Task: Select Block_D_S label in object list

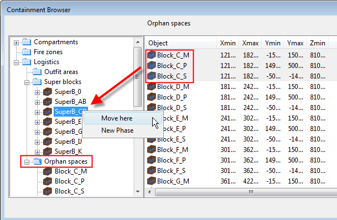Action: point(172,108)
